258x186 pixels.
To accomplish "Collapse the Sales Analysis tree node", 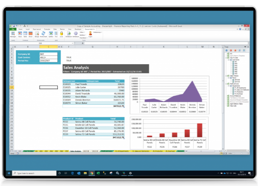I will [x=226, y=76].
